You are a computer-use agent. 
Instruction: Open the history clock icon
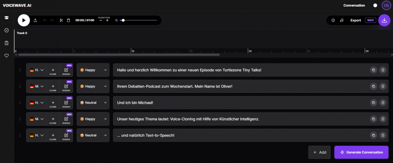333,20
